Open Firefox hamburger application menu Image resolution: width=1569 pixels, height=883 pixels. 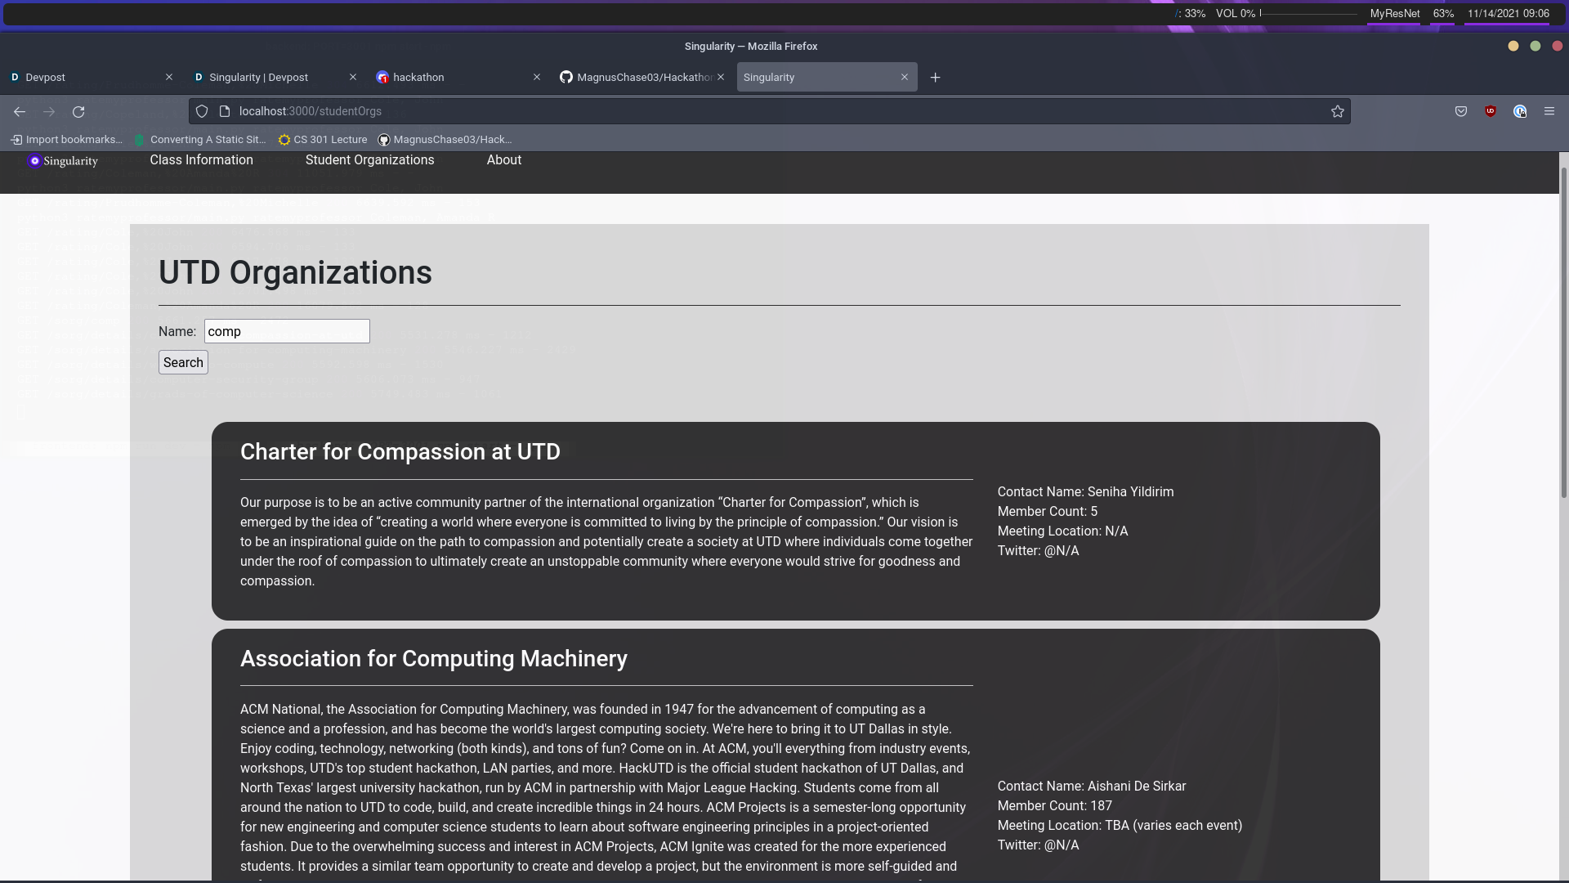1549,111
